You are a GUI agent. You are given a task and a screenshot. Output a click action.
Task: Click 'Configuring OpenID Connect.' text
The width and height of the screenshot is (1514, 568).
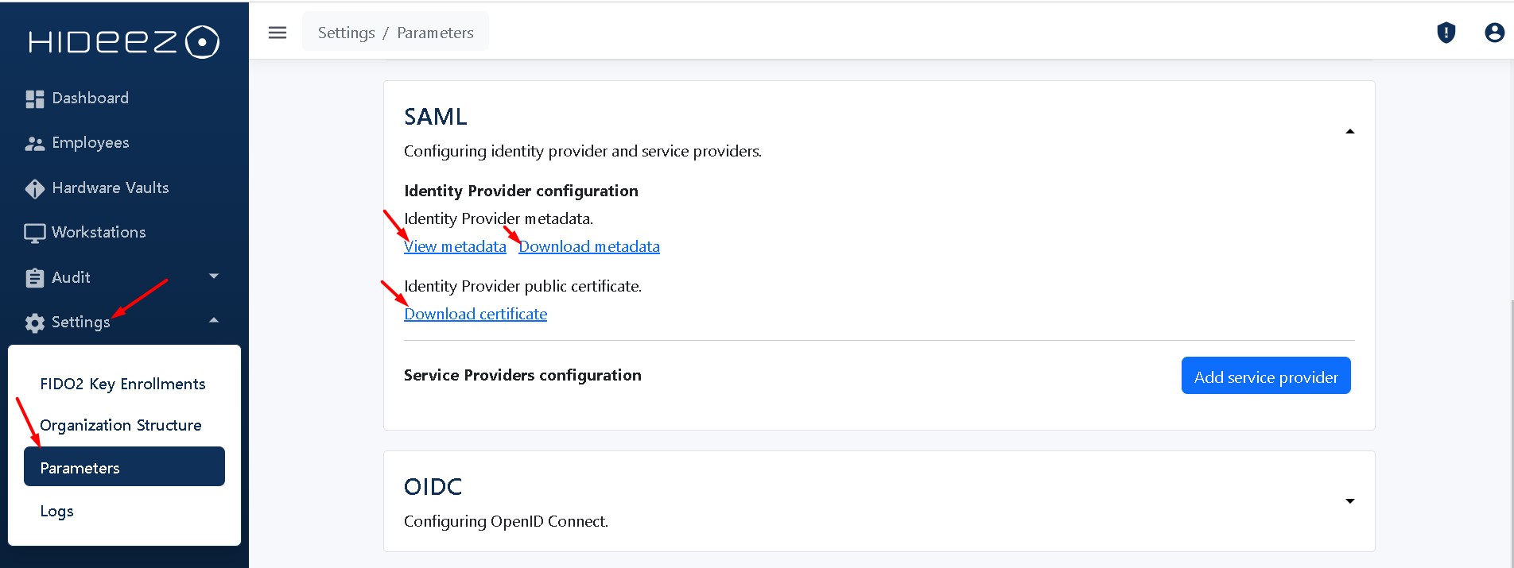click(506, 521)
